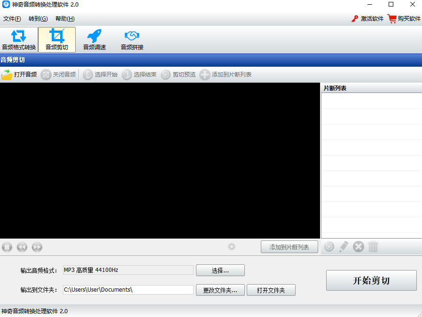Open the 帮助(H) menu
Image resolution: width=422 pixels, height=317 pixels.
coord(65,19)
